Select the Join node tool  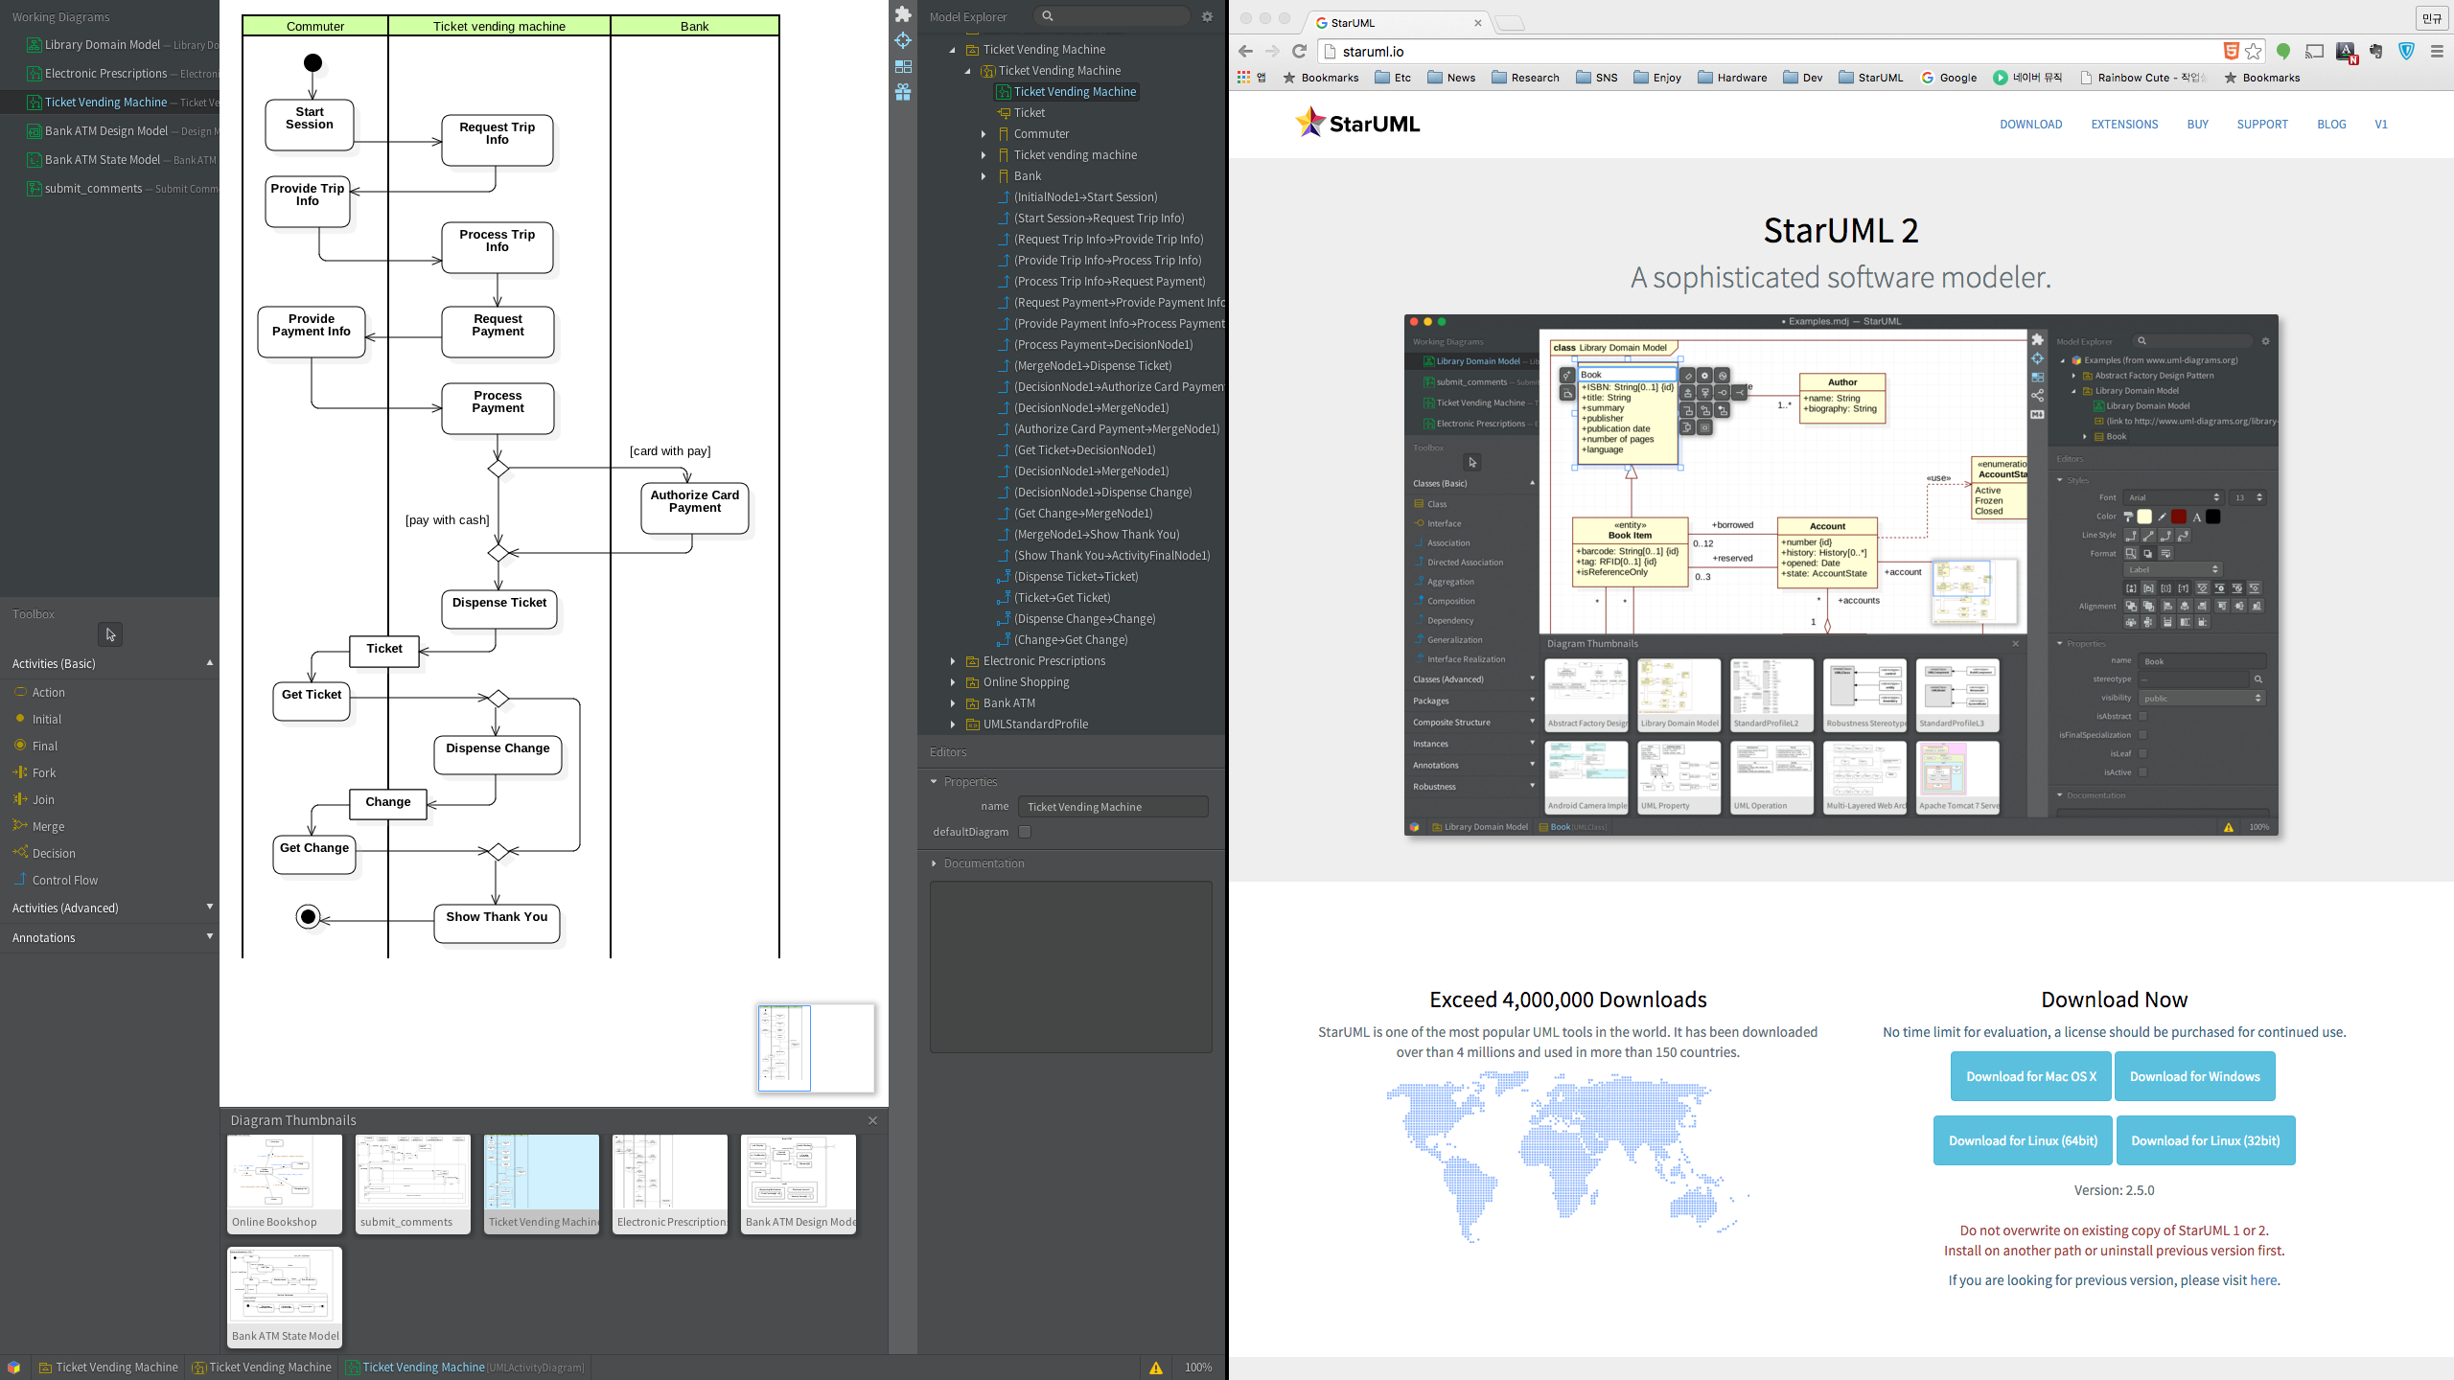pos(42,798)
